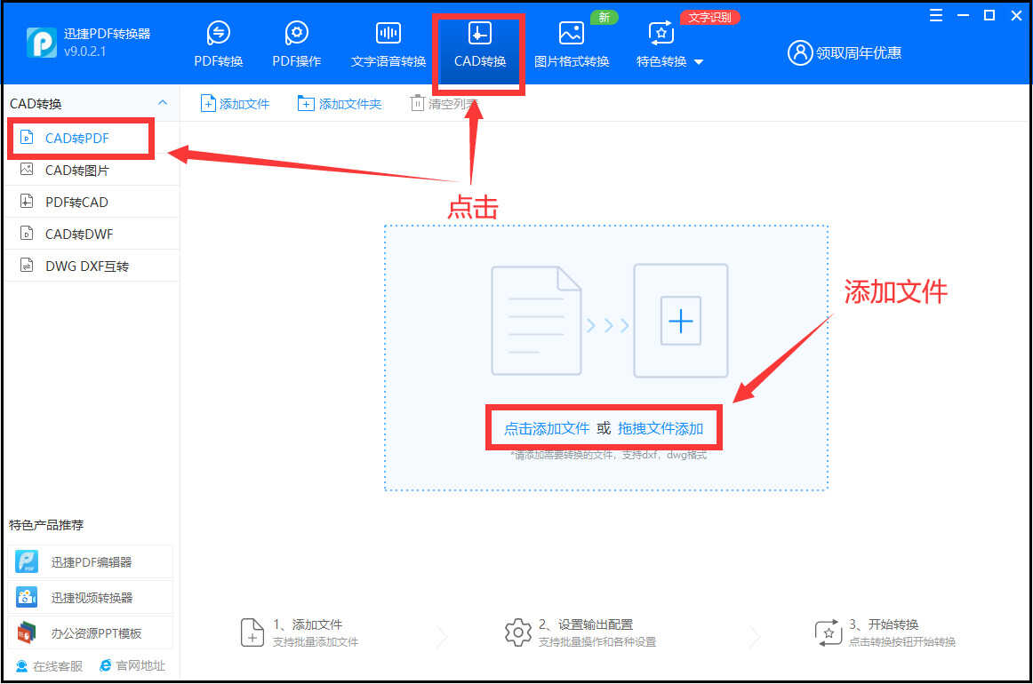
Task: Switch to the PDF操作 tab
Action: [296, 44]
